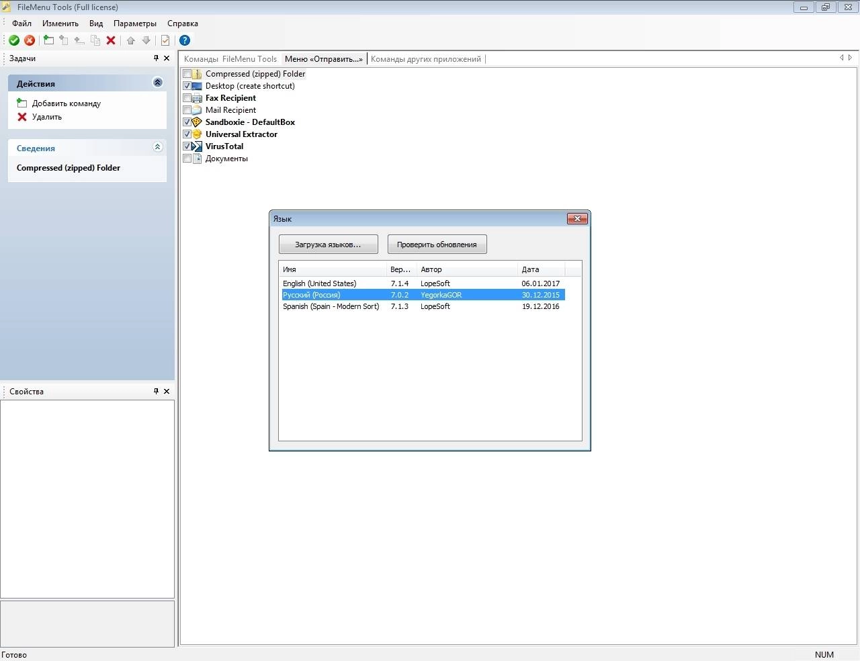Click the Sandboxie - DefaultBox icon
The width and height of the screenshot is (860, 661).
click(197, 122)
